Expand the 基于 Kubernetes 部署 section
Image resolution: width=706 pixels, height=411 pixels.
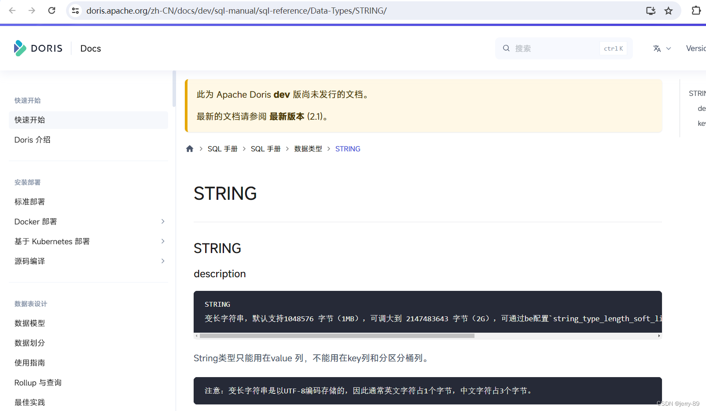point(163,241)
